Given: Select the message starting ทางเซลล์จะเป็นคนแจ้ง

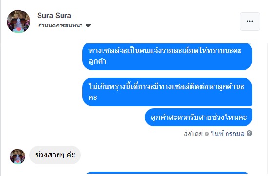Looking at the screenshot, I should click(x=167, y=57).
